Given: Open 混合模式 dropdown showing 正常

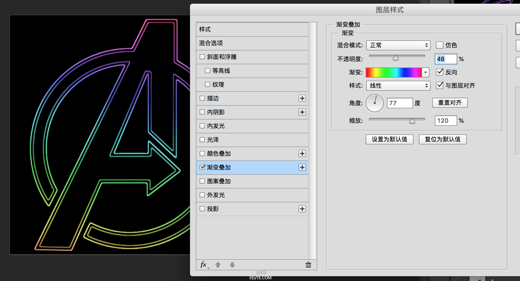Looking at the screenshot, I should point(398,45).
